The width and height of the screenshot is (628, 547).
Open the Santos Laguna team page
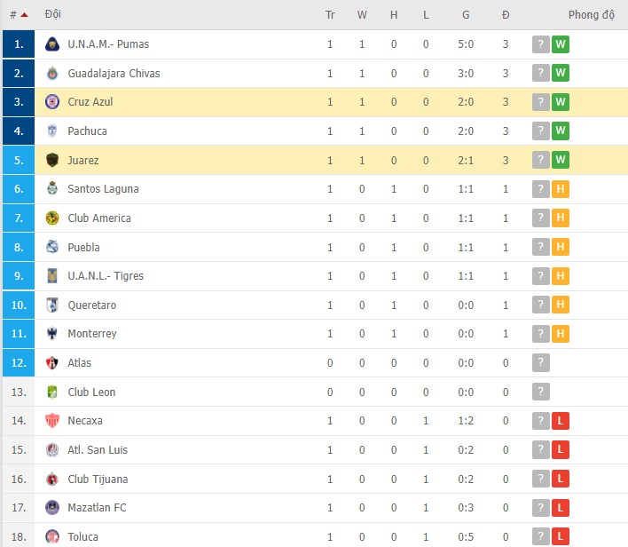[x=103, y=189]
